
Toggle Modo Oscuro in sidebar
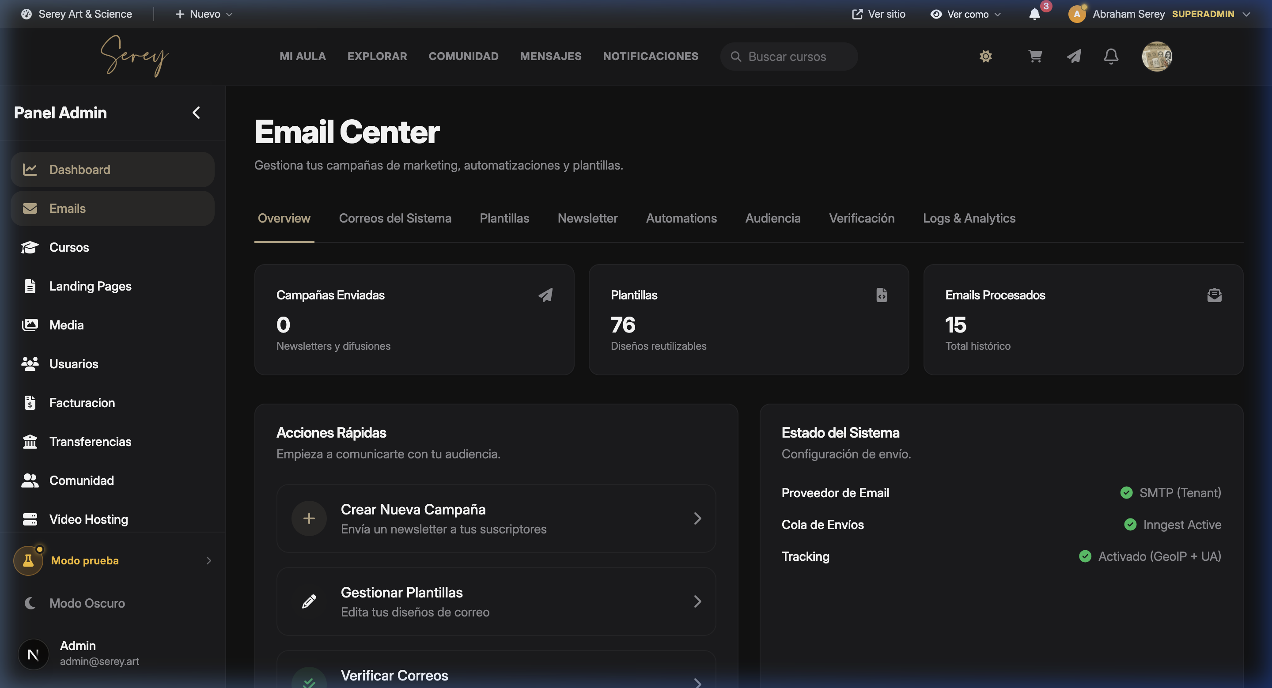point(87,603)
